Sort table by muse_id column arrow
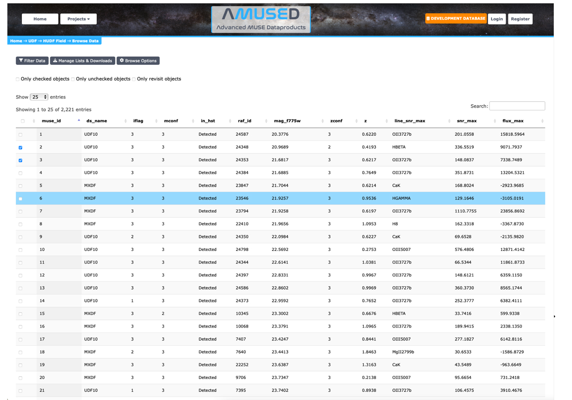The image size is (572, 400). [79, 121]
